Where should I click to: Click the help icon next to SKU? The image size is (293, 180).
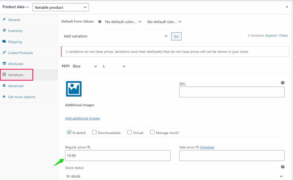coord(283,83)
